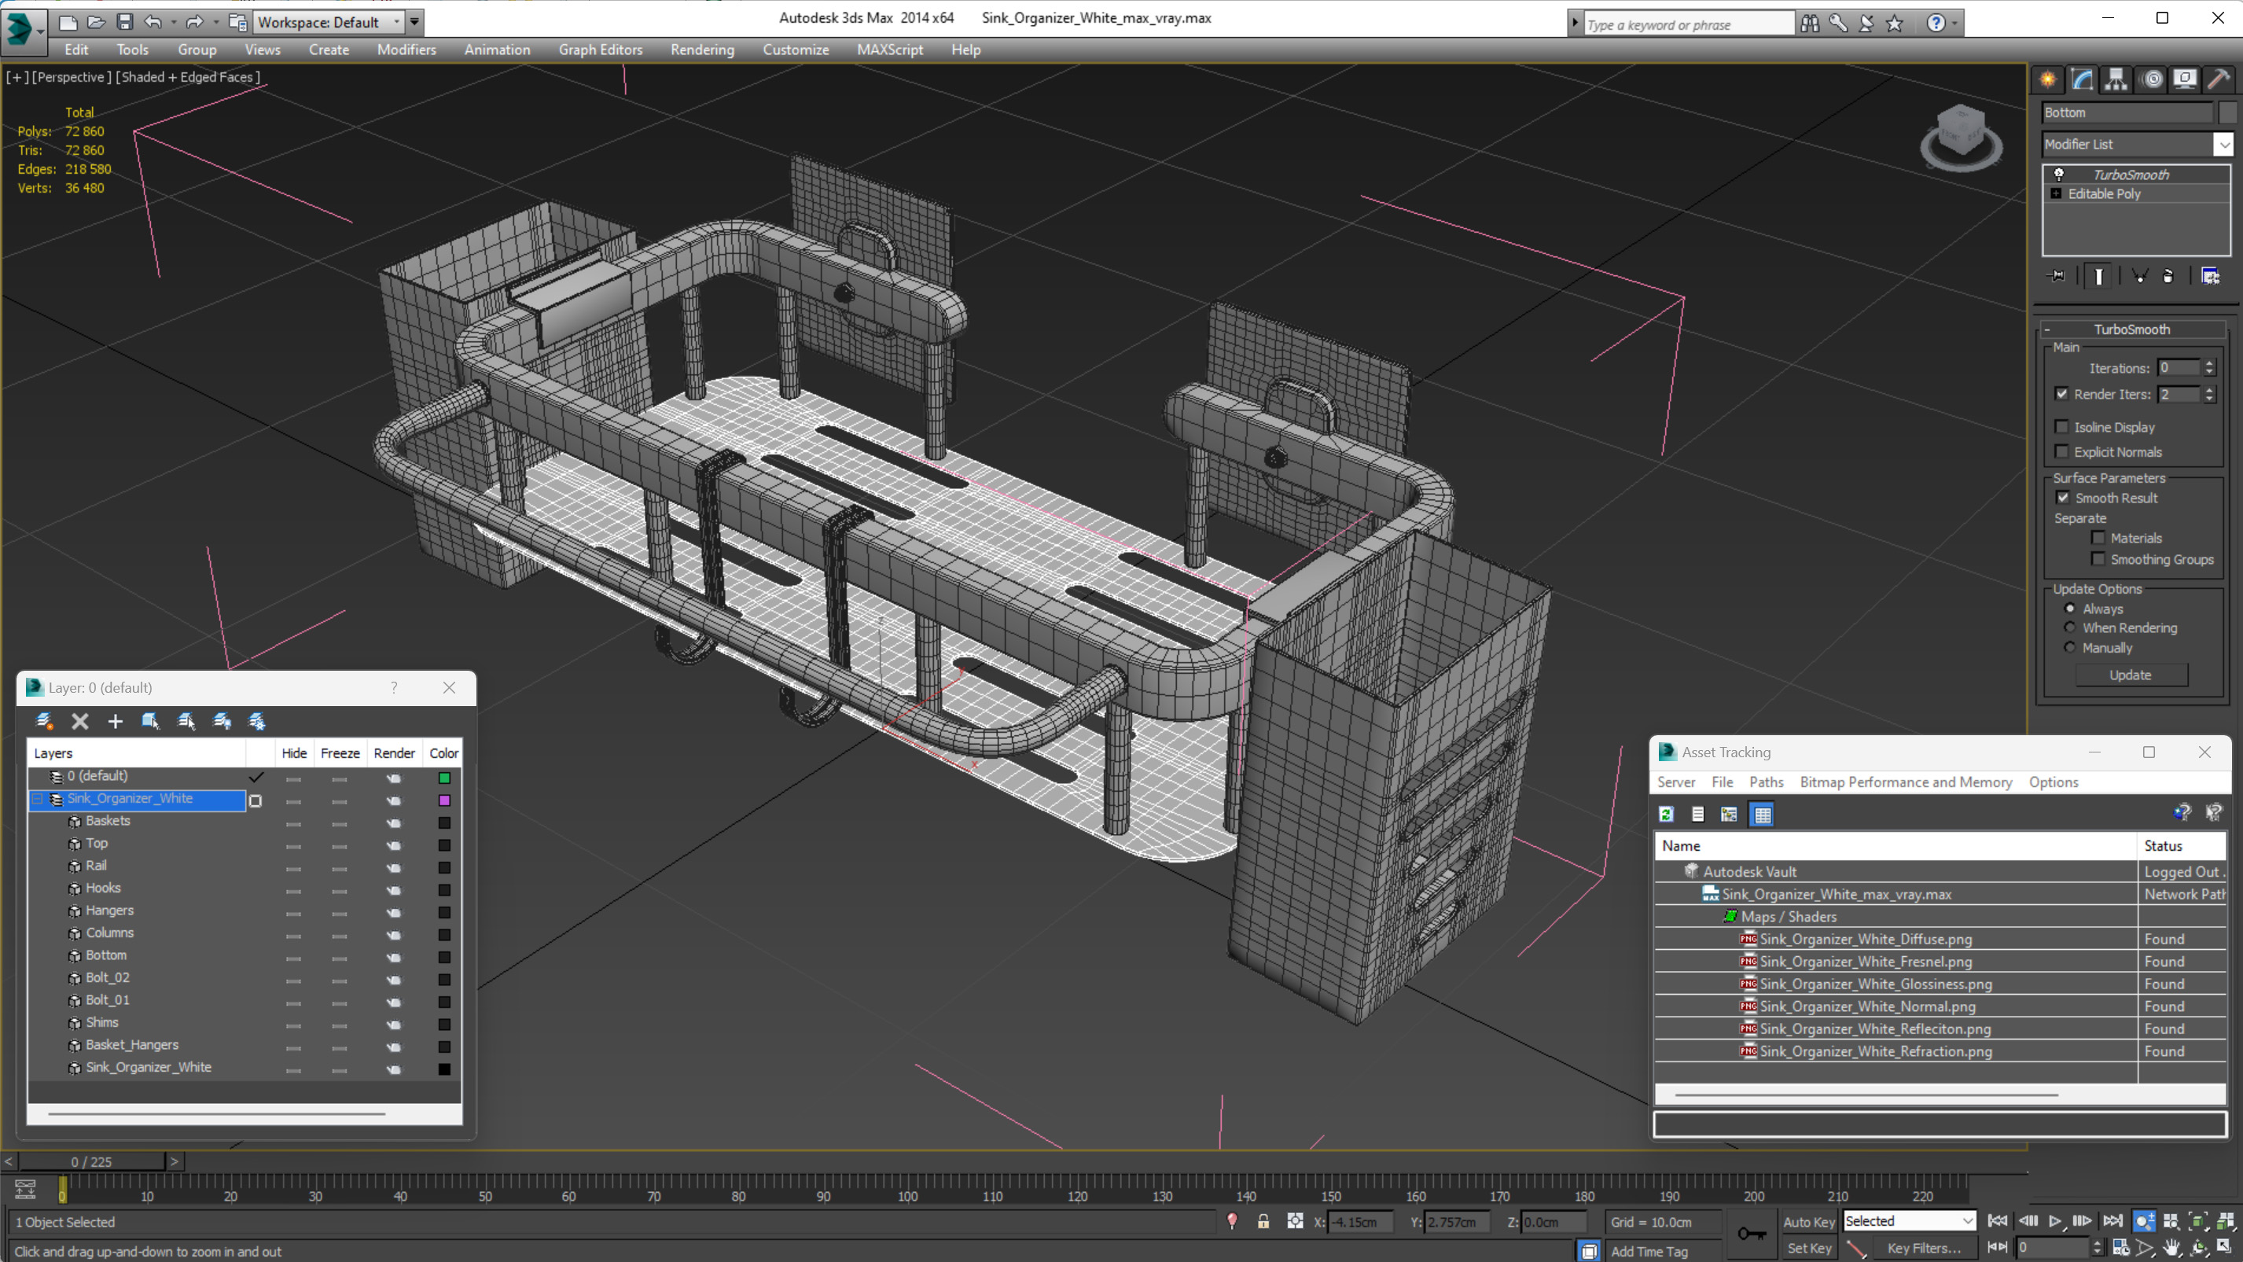Click the Play Animation button
Image resolution: width=2243 pixels, height=1262 pixels.
click(2055, 1221)
